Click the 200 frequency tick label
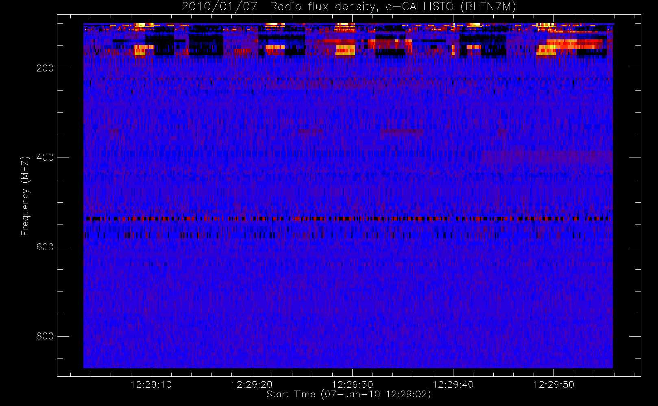The height and width of the screenshot is (406, 658). pos(45,68)
